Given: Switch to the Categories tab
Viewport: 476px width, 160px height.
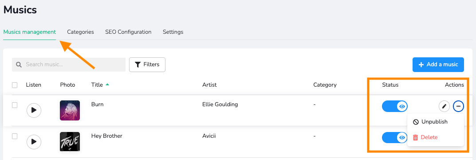Looking at the screenshot, I should click(80, 32).
